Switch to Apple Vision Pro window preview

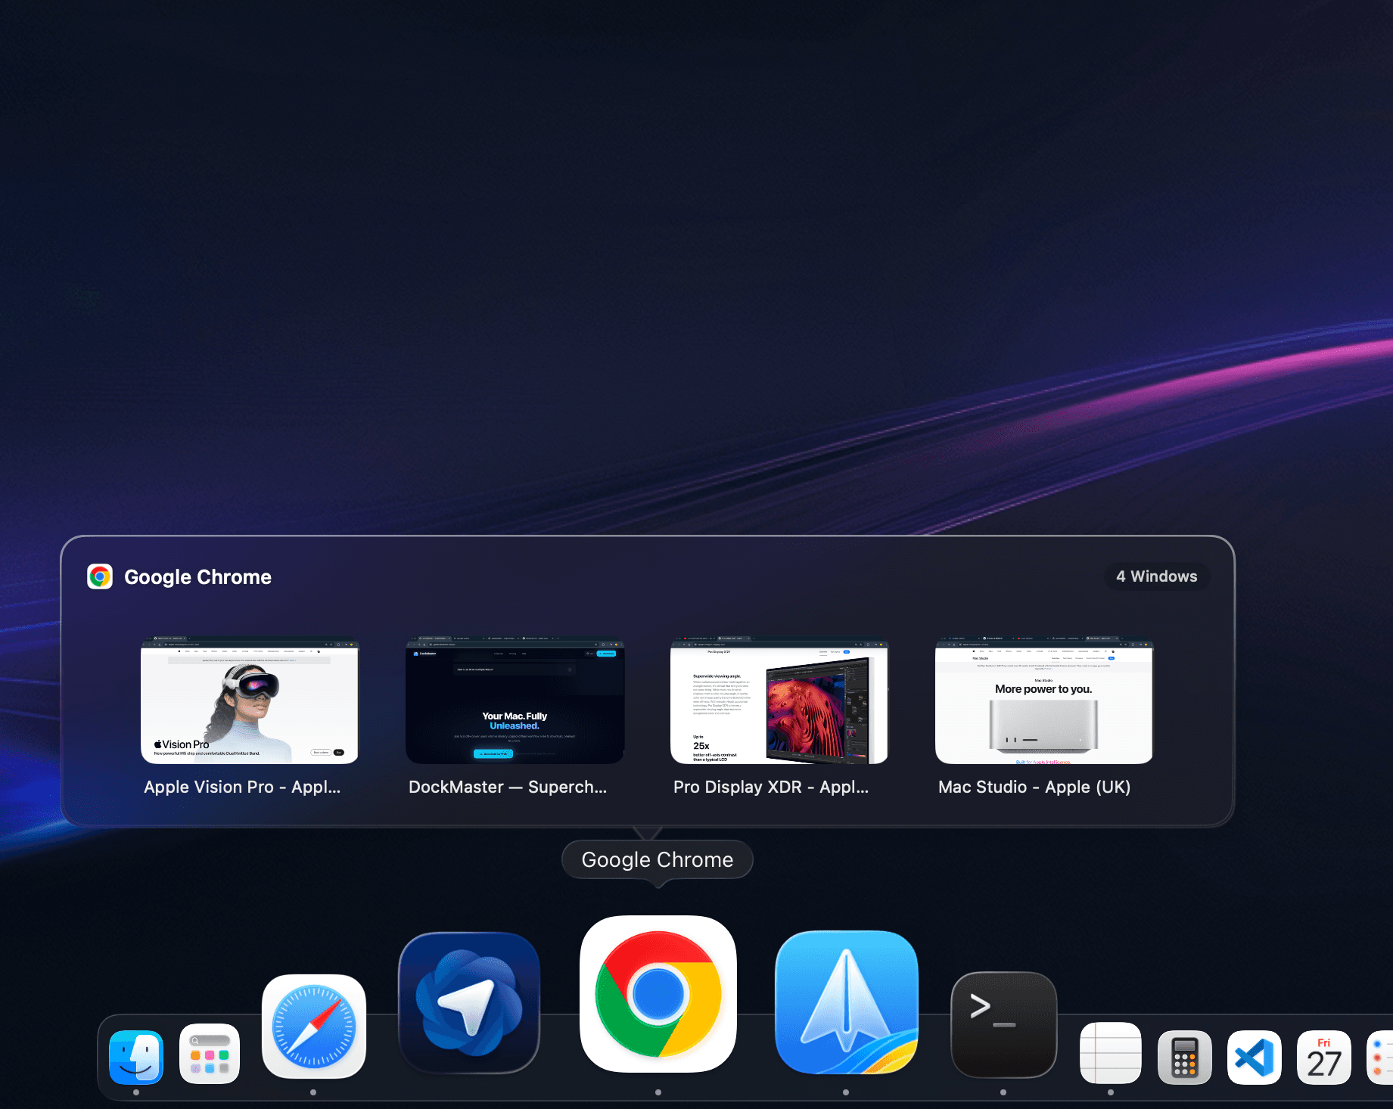[249, 700]
